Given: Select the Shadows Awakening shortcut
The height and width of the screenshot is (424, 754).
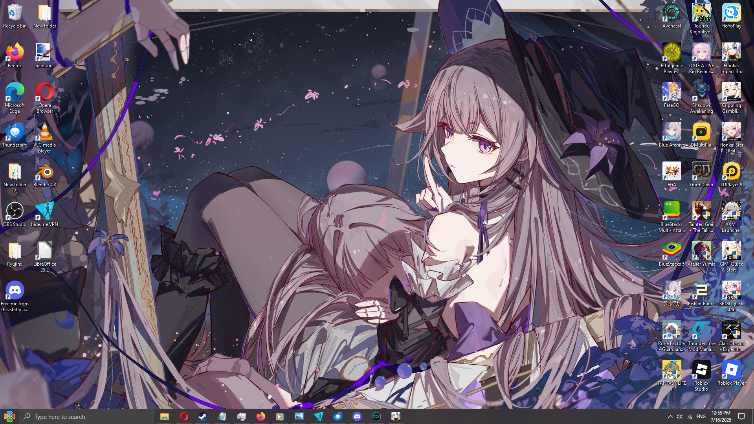Looking at the screenshot, I should [701, 98].
